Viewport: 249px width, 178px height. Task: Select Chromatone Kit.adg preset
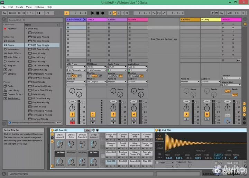click(42, 74)
